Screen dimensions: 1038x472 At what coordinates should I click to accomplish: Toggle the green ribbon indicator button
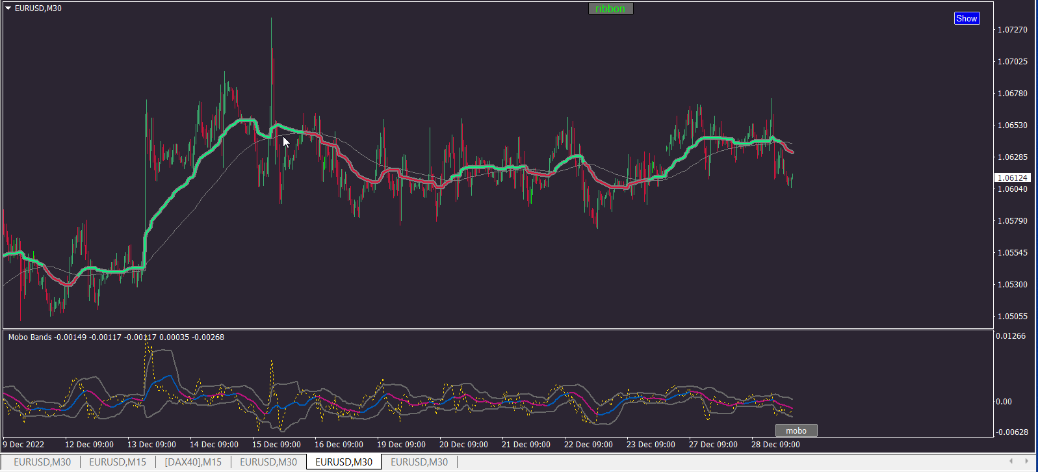click(x=610, y=8)
